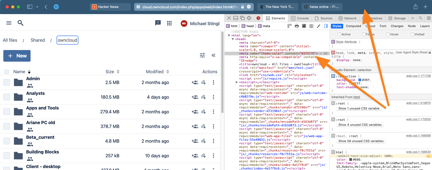Open the Computed styles tab
Screen dimensions: 432x170
pos(353,26)
